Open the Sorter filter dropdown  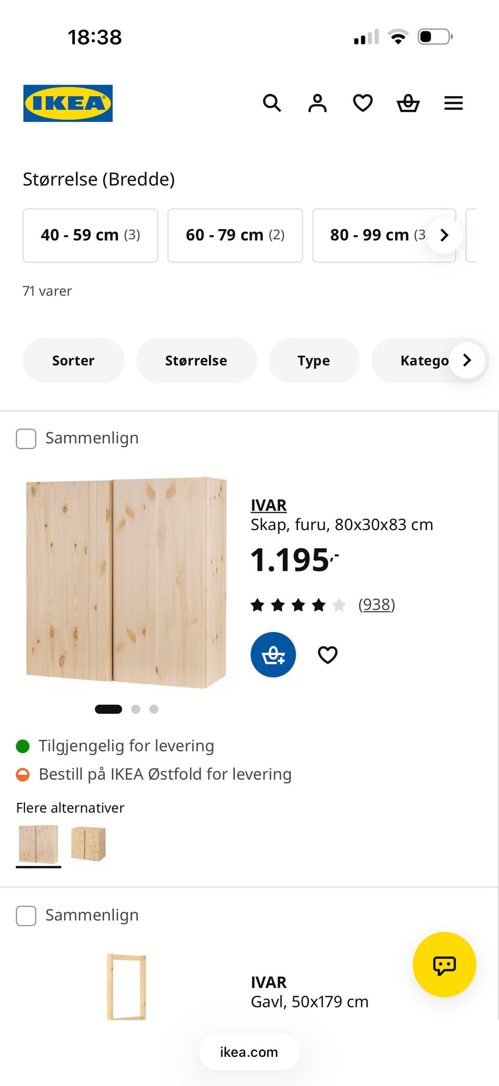pos(73,360)
